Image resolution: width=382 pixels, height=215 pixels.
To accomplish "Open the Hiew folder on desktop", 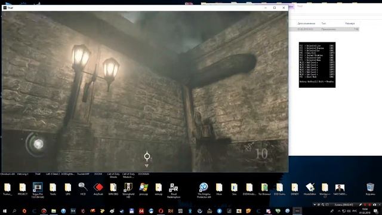I will point(219,189).
